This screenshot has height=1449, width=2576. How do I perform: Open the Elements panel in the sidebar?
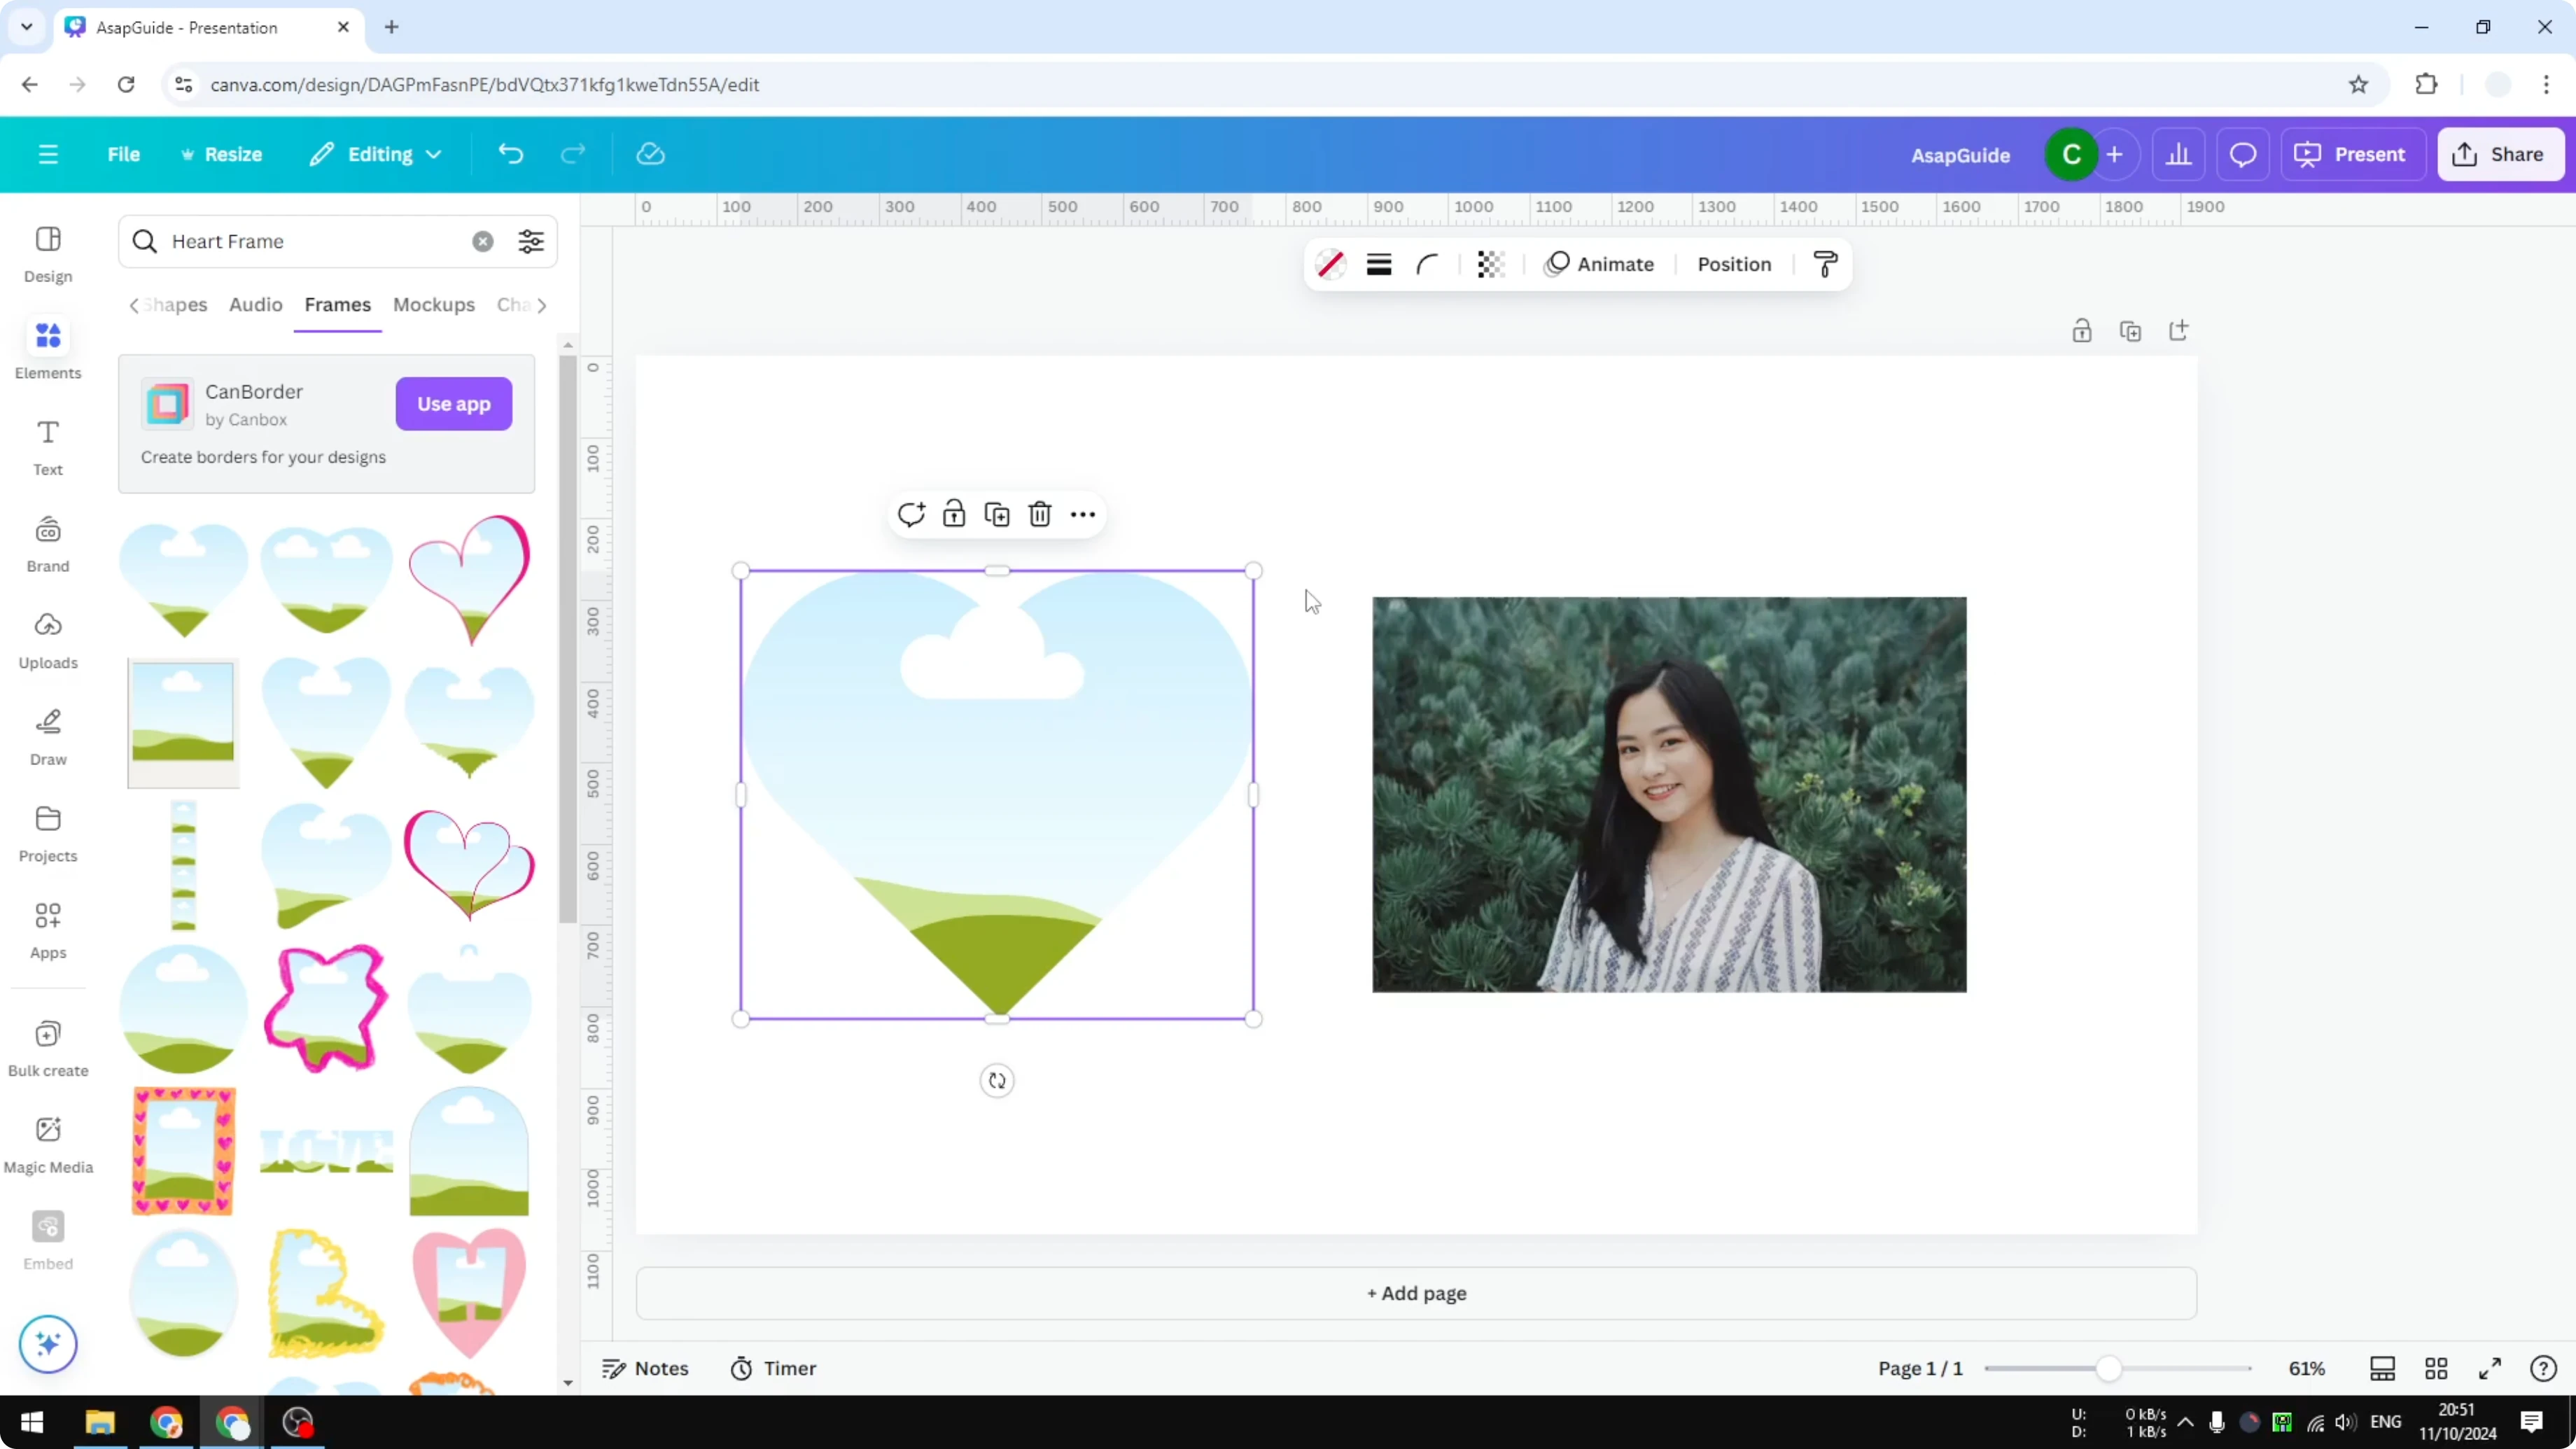[x=47, y=349]
